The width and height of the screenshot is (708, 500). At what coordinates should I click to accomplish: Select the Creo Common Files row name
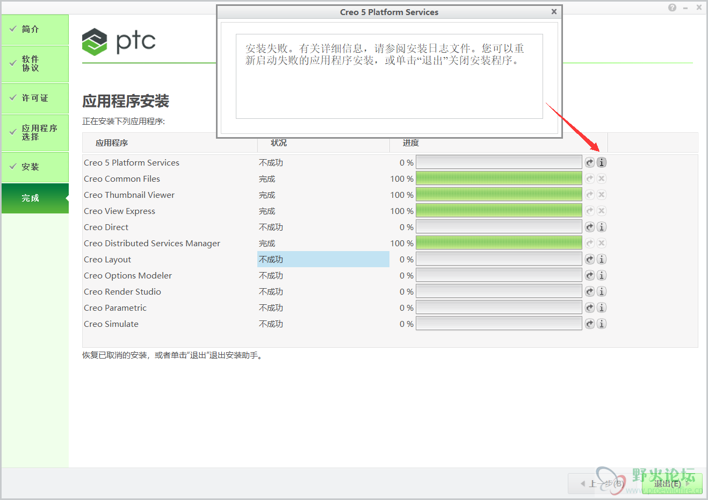tap(122, 178)
